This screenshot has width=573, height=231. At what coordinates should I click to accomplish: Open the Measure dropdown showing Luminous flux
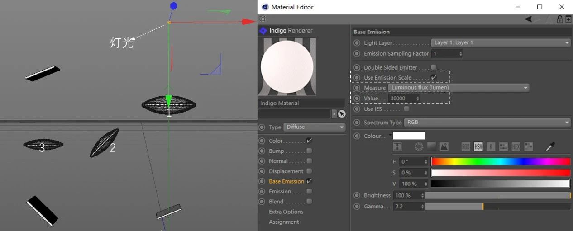pyautogui.click(x=459, y=88)
